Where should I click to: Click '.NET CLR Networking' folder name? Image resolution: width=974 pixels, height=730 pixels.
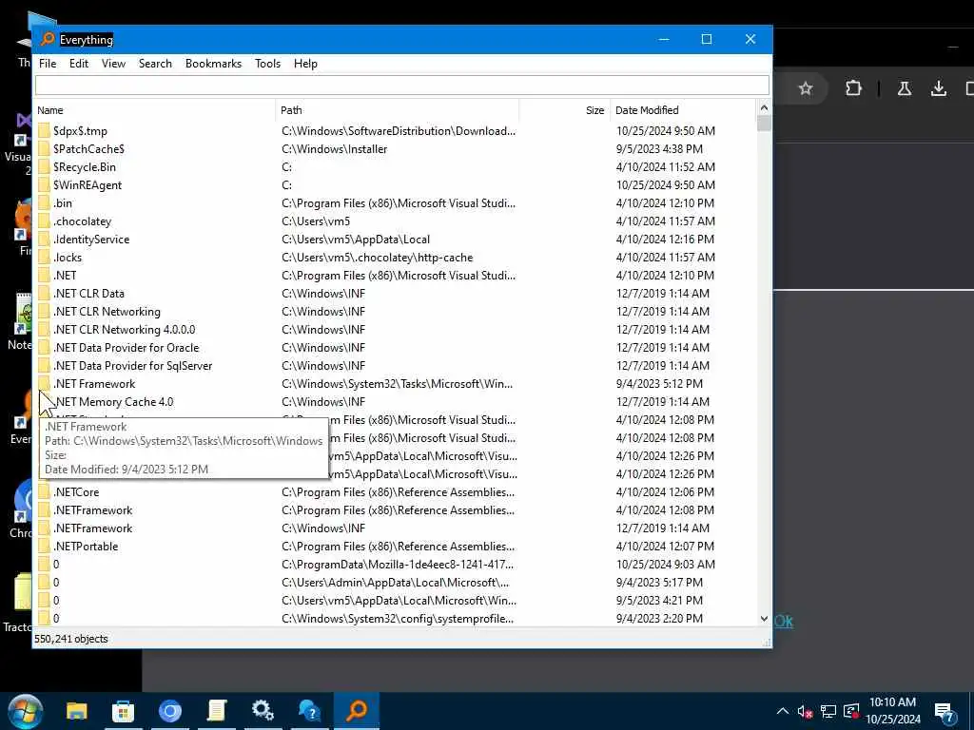pyautogui.click(x=107, y=312)
